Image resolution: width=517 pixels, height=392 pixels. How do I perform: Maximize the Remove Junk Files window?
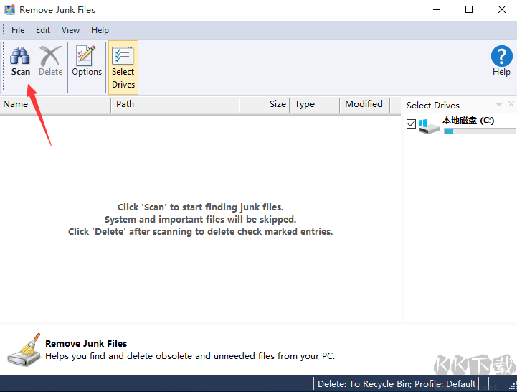pos(469,9)
